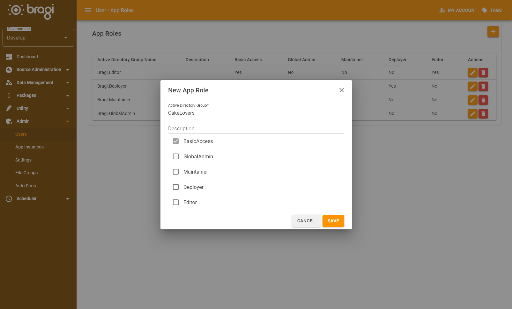Click Active Directory Group Name column header
This screenshot has height=309, width=512.
click(x=127, y=60)
